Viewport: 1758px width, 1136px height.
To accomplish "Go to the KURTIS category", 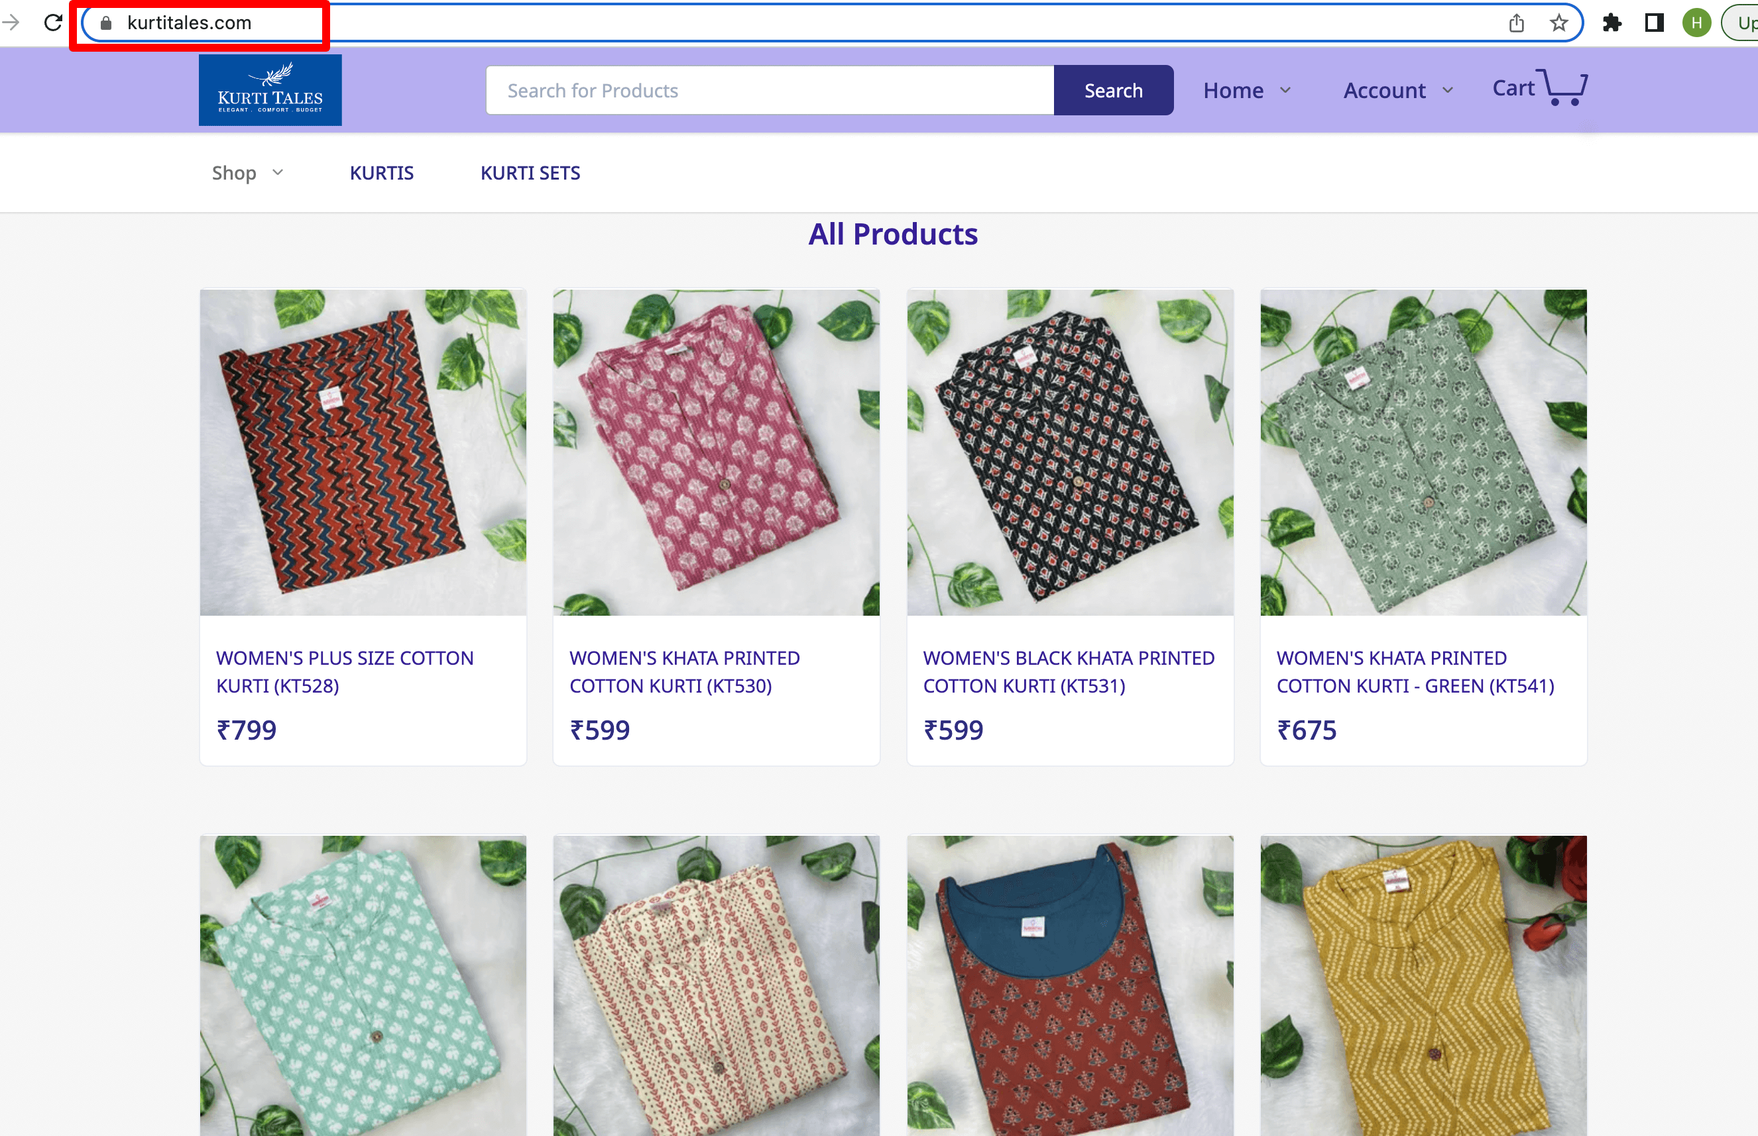I will [381, 172].
